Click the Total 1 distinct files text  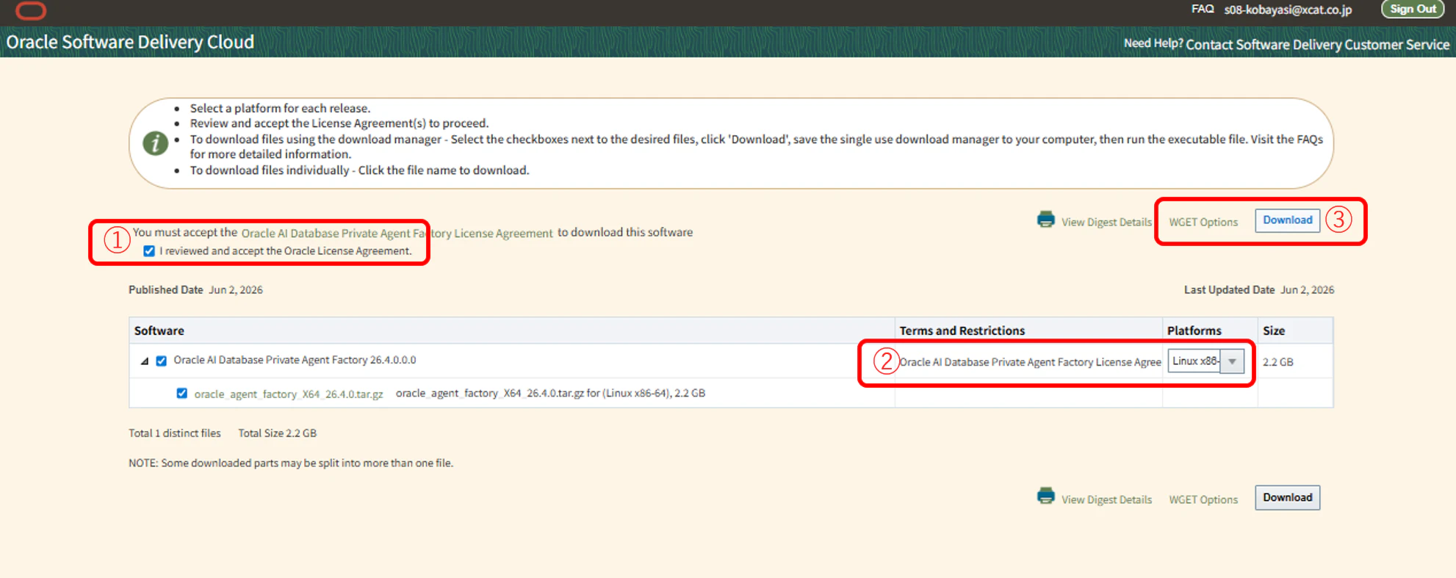[175, 433]
